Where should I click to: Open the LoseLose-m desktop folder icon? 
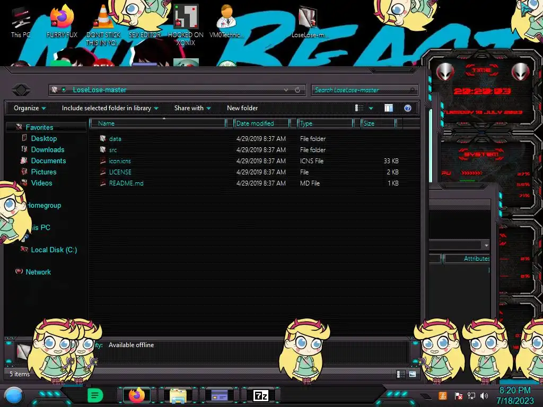310,21
